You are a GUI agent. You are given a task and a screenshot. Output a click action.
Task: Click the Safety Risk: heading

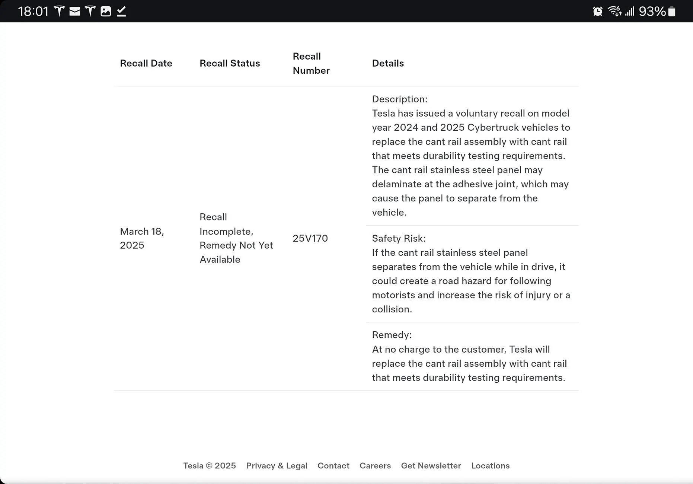click(399, 238)
